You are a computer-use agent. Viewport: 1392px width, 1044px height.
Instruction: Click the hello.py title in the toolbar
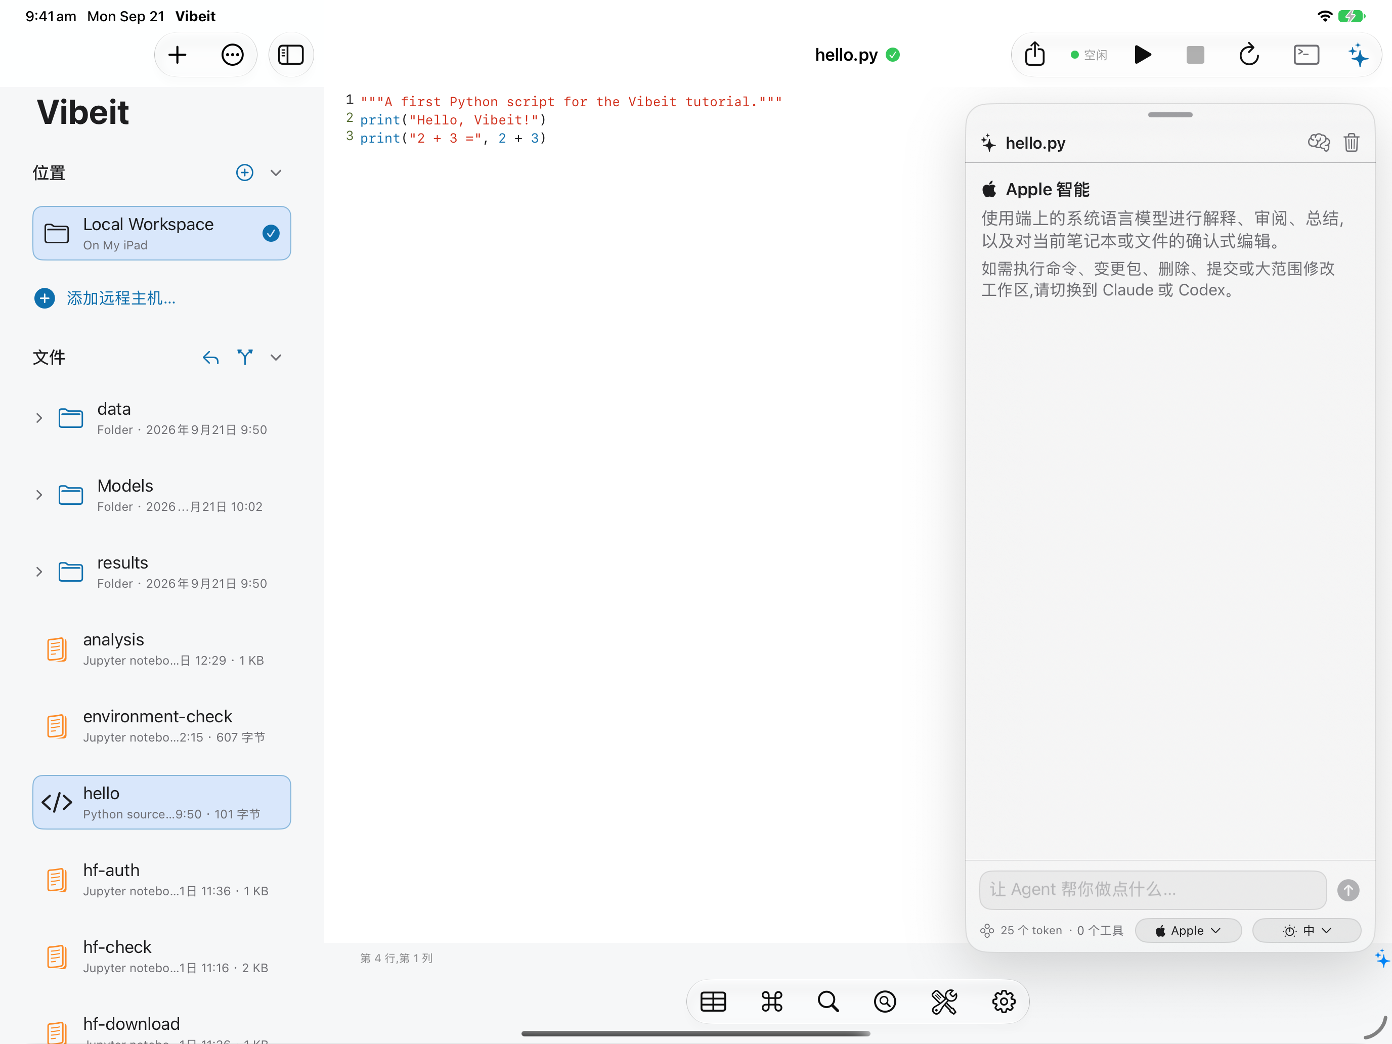(x=846, y=55)
